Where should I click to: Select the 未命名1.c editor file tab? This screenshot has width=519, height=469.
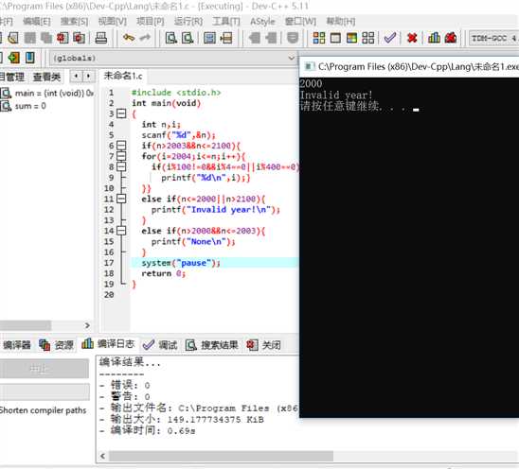point(123,76)
